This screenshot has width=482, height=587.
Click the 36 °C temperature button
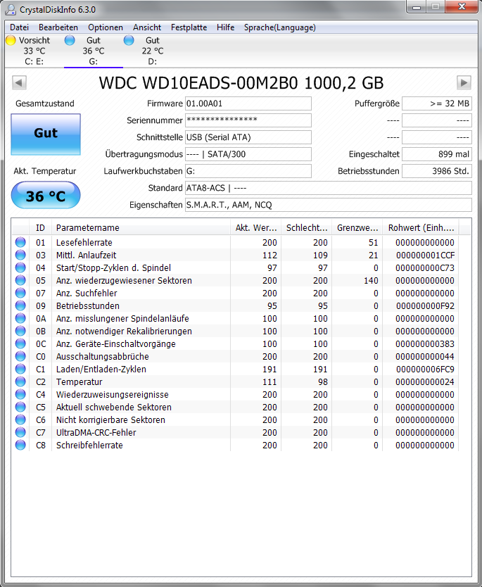pyautogui.click(x=46, y=196)
